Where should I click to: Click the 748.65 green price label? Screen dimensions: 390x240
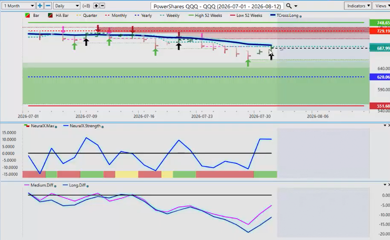coord(380,23)
